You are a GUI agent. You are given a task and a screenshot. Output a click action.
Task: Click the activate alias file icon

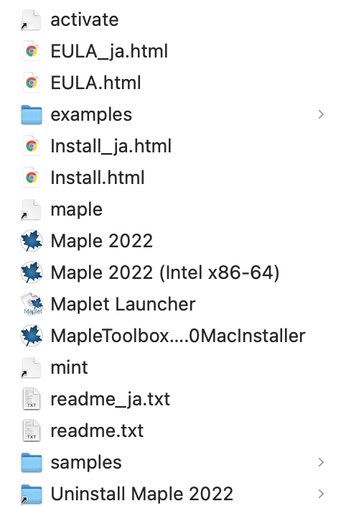[x=32, y=20]
